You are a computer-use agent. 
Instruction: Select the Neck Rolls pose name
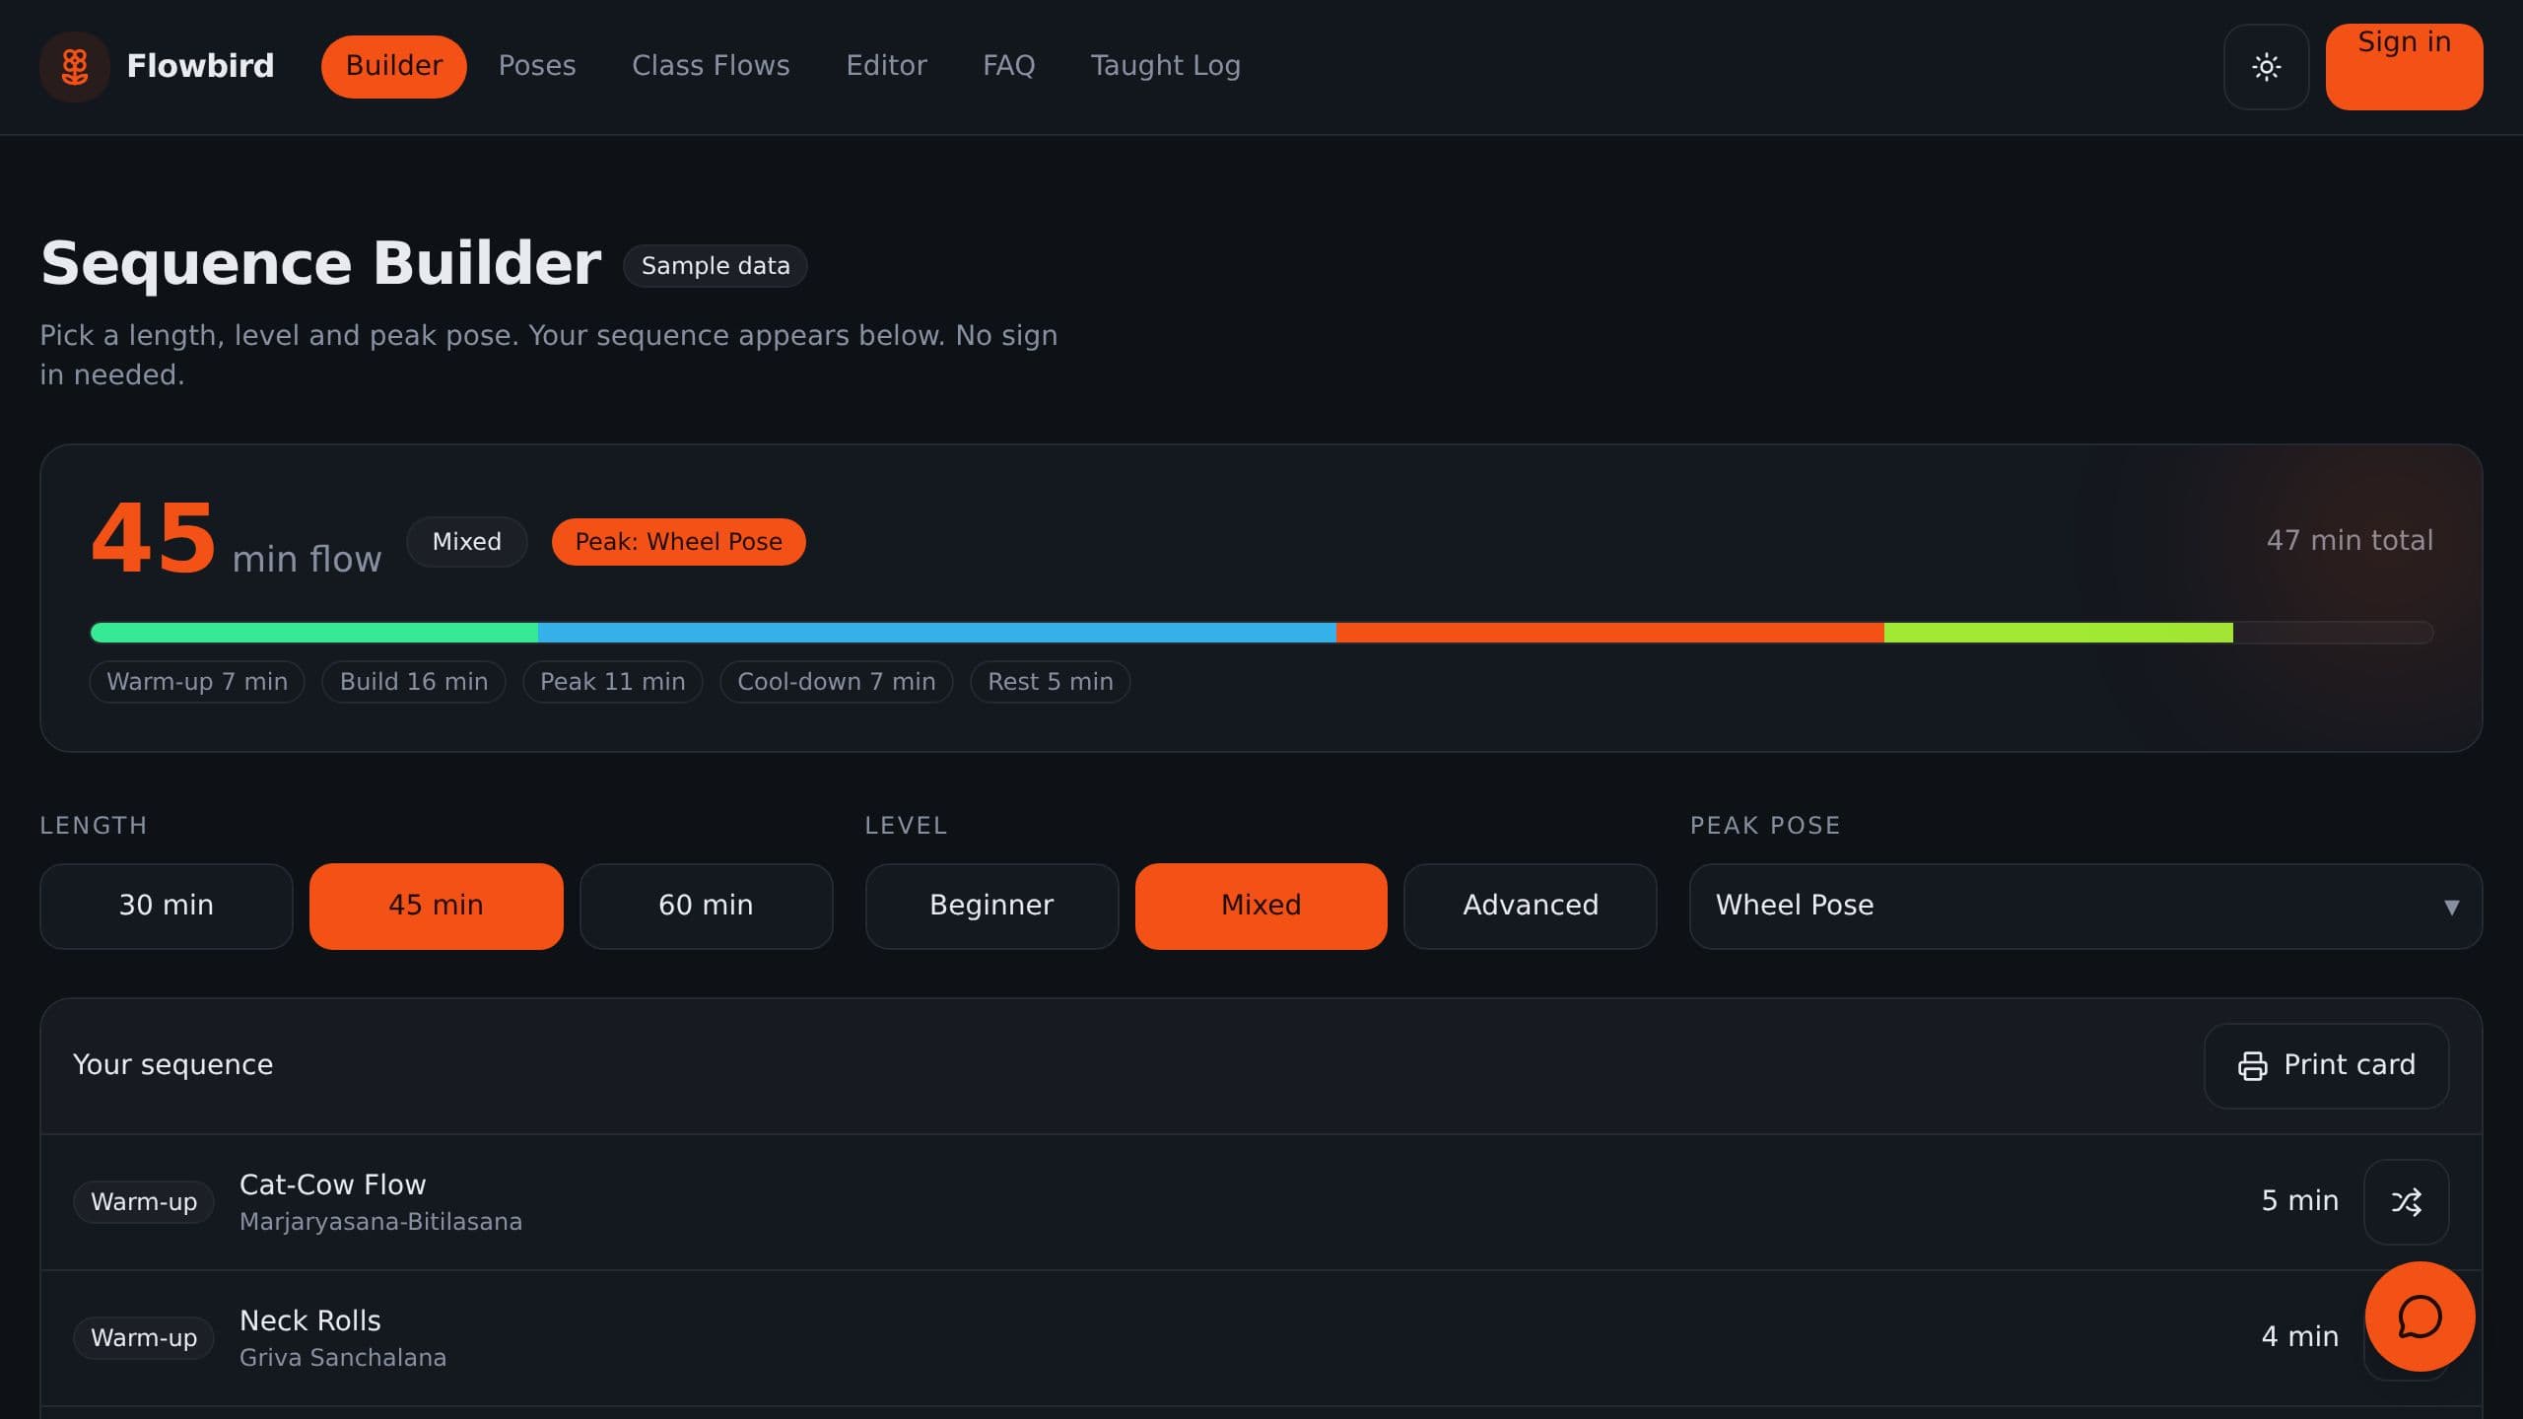[x=310, y=1320]
